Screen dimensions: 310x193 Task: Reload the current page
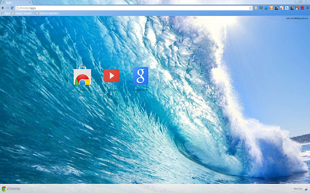(x=12, y=8)
